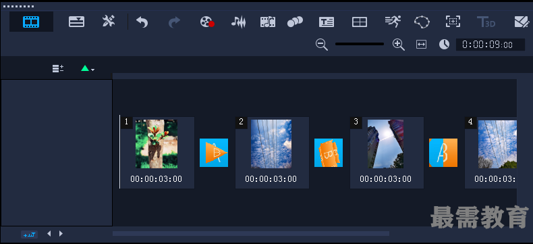Open the Split Screen Template Creator
The height and width of the screenshot is (244, 533).
[360, 22]
